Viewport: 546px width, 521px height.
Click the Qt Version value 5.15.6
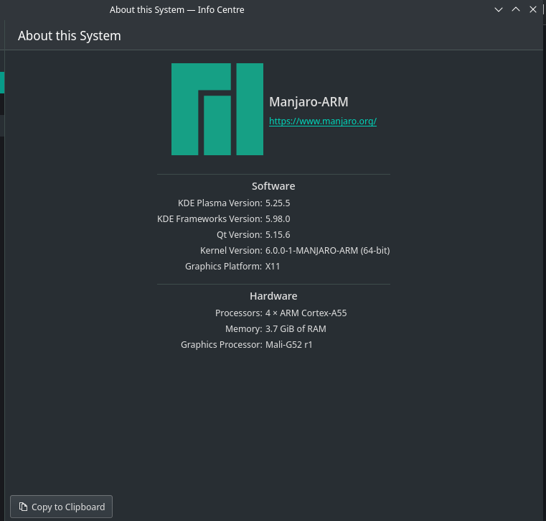click(278, 235)
